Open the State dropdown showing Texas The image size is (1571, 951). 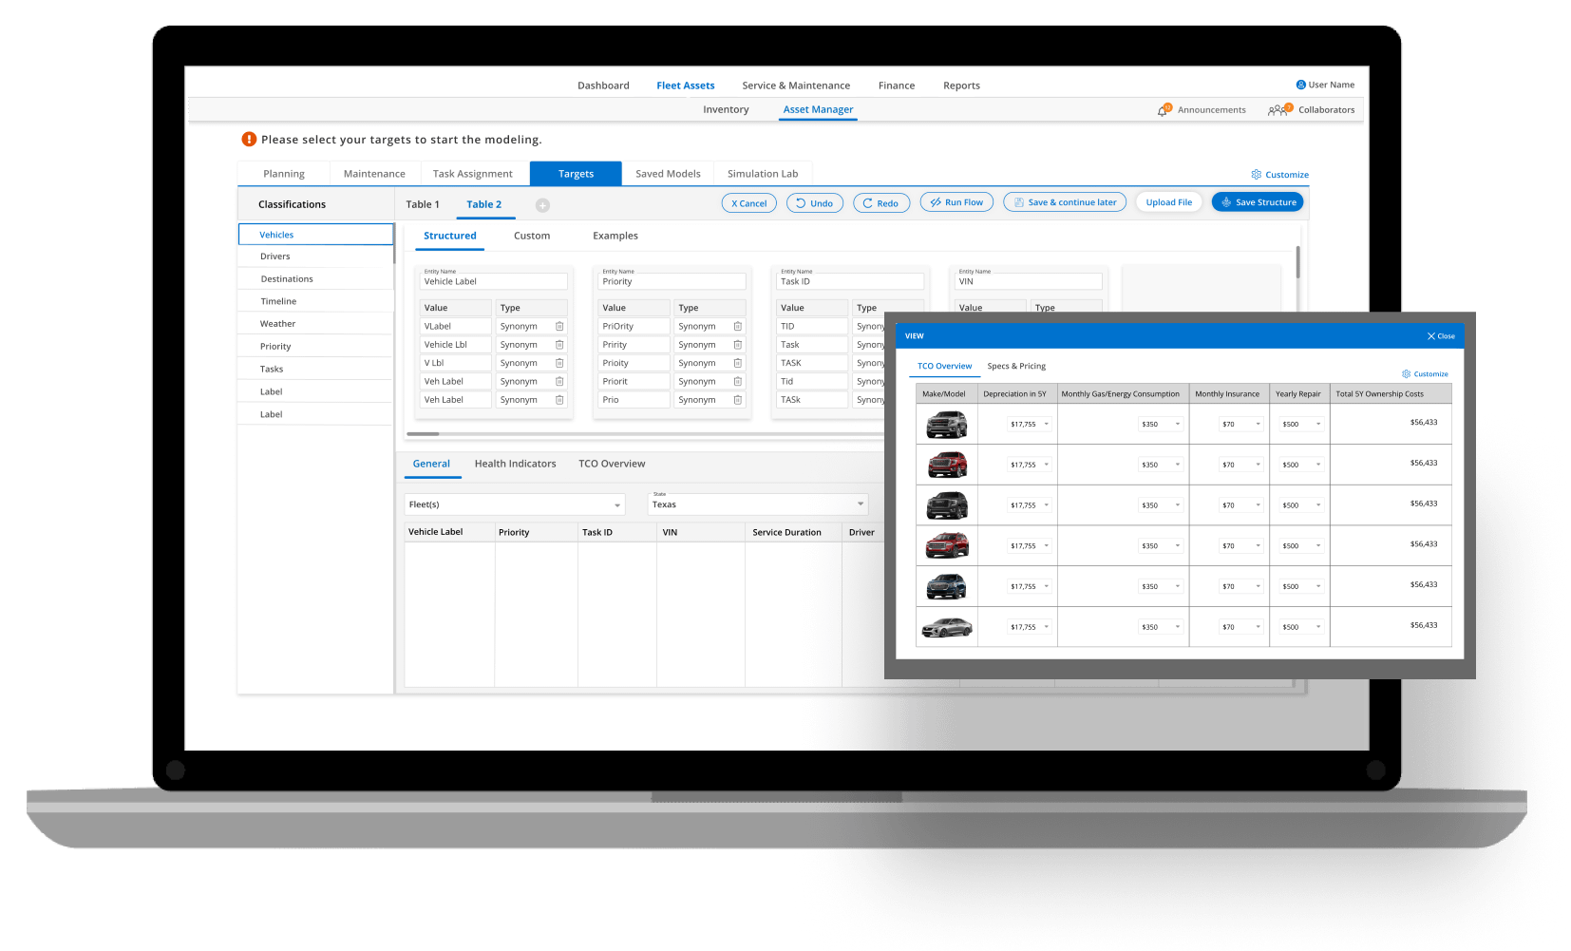tap(861, 504)
